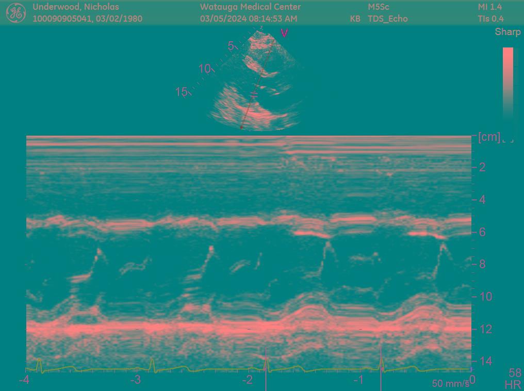Click the Watauga Medical Center facility name
The height and width of the screenshot is (391, 524).
click(250, 7)
